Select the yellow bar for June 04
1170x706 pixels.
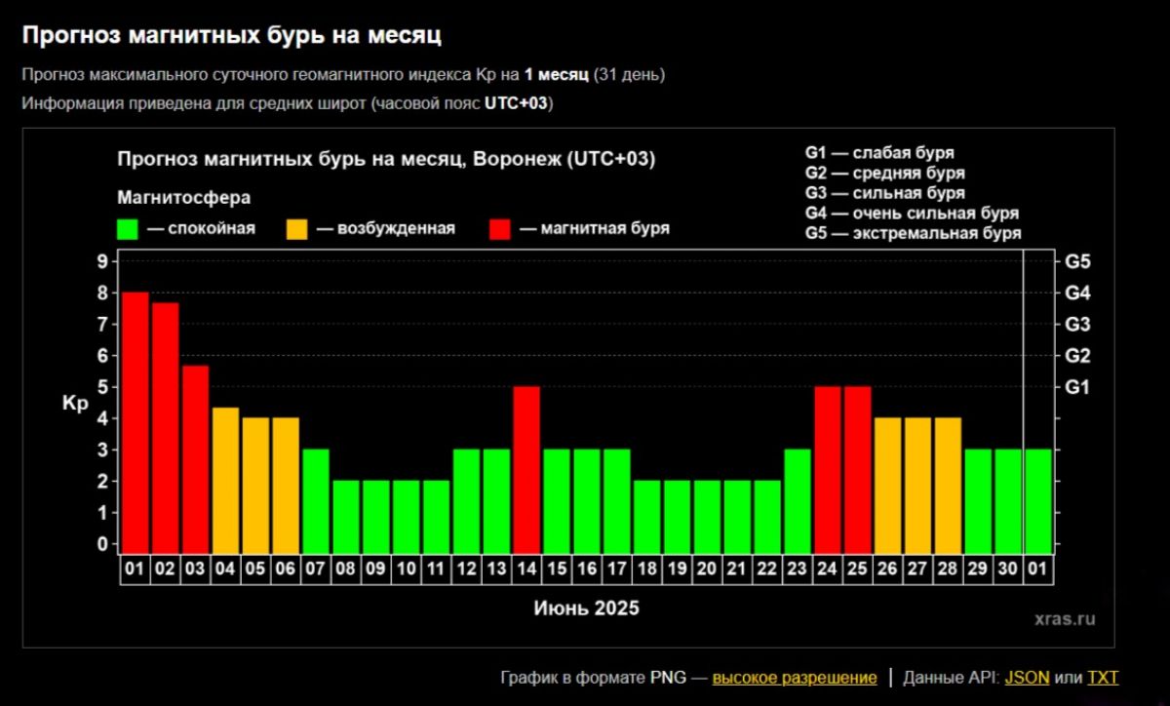coord(225,479)
